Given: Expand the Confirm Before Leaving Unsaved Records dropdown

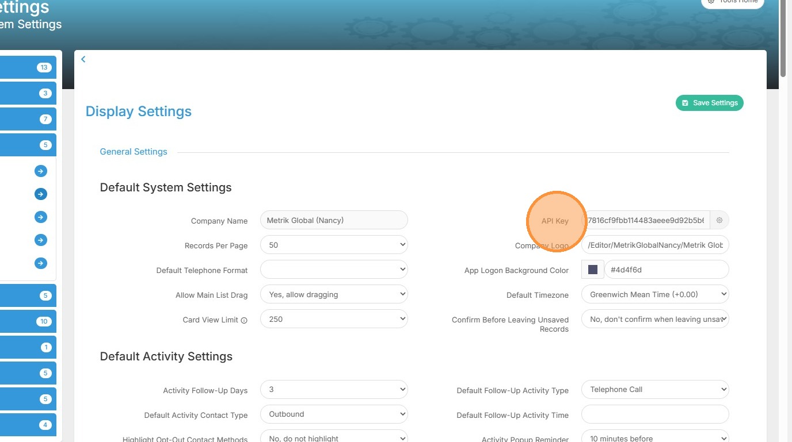Looking at the screenshot, I should [x=655, y=319].
